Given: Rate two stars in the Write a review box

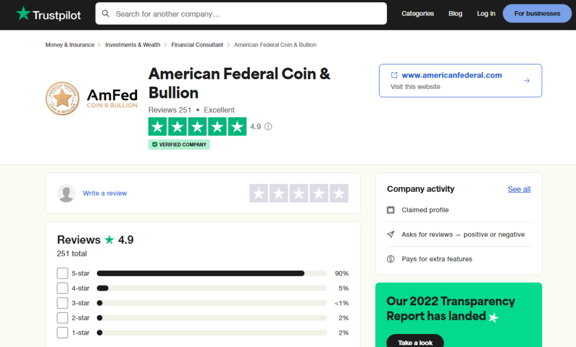Looking at the screenshot, I should 279,193.
